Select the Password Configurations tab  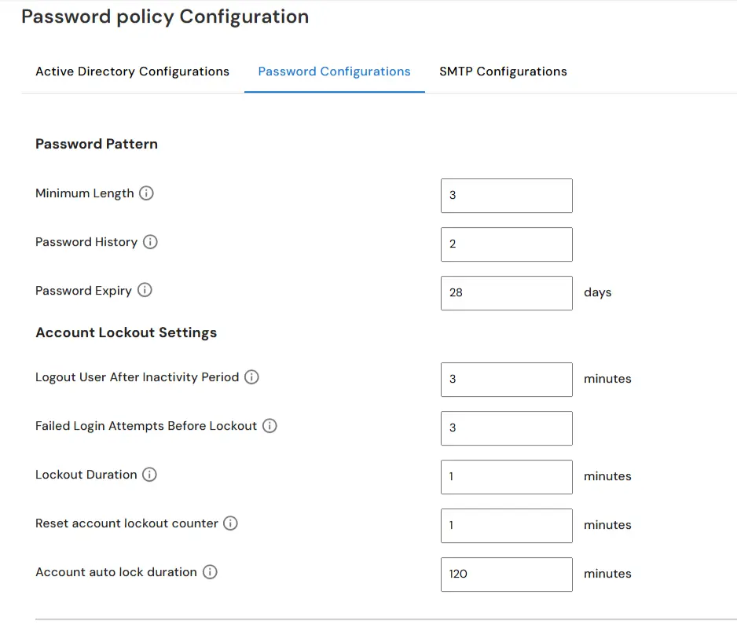tap(334, 72)
